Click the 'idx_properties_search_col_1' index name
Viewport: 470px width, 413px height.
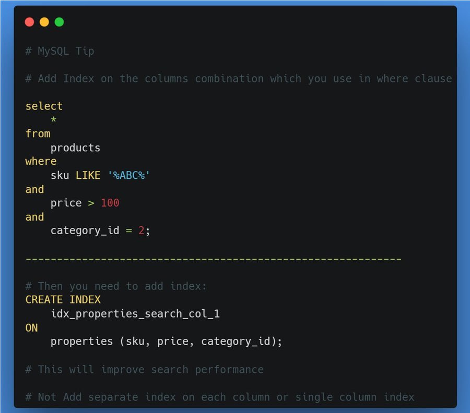135,313
